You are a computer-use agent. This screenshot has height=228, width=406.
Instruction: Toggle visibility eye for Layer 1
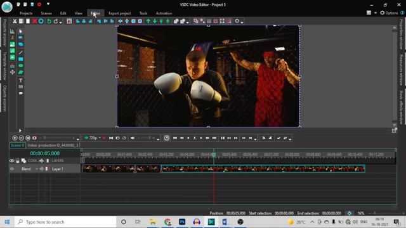pos(12,169)
